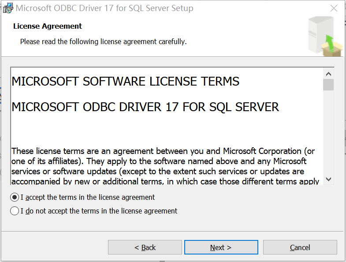
Task: Go back with the Back button
Action: [x=145, y=247]
